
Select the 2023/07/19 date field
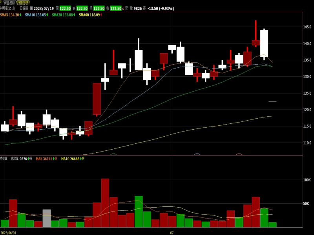[43, 8]
